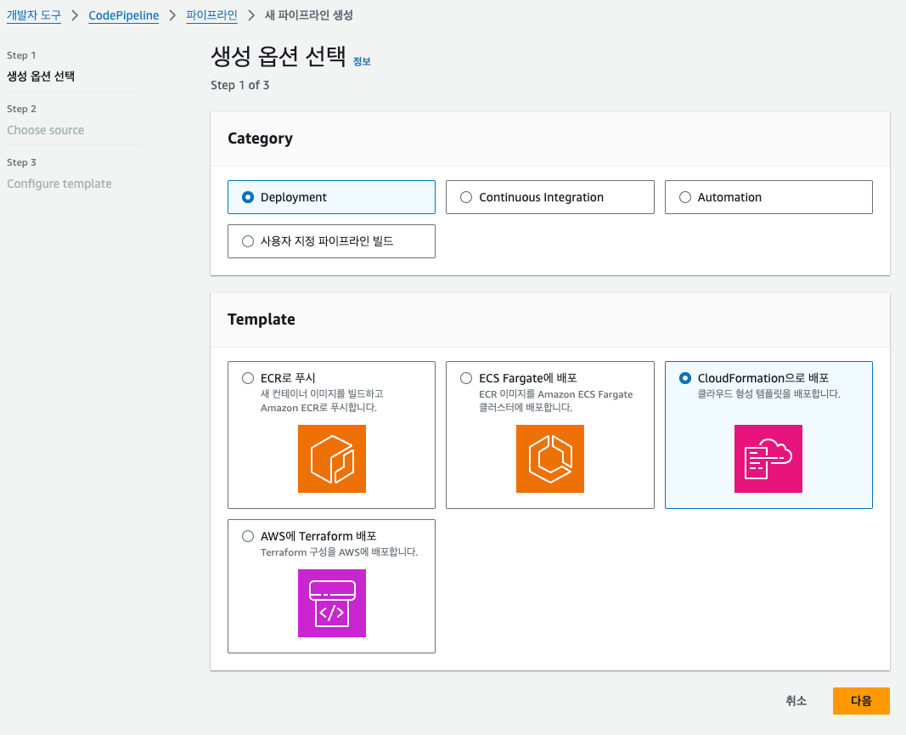Open the 개발자 도구 breadcrumb link

[x=33, y=15]
